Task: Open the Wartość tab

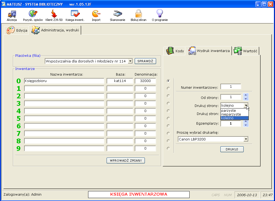Action: pyautogui.click(x=246, y=51)
